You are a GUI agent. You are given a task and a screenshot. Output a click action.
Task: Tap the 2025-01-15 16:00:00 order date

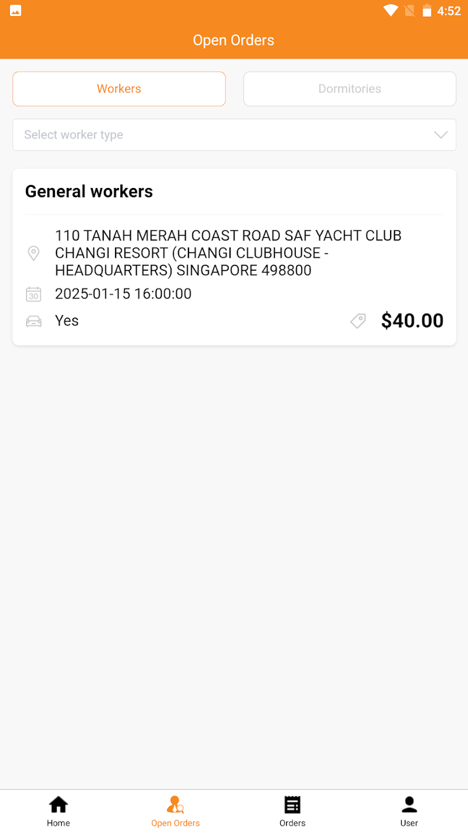(123, 294)
